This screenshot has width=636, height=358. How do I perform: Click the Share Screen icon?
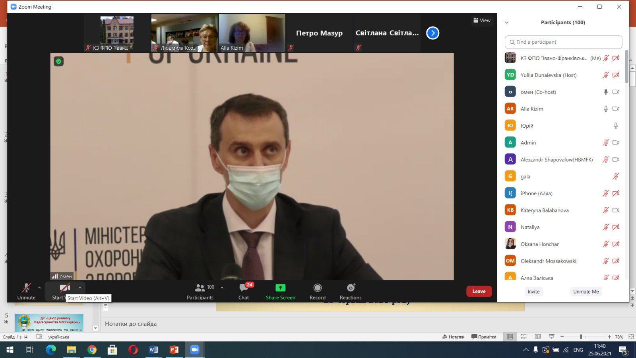click(x=280, y=288)
